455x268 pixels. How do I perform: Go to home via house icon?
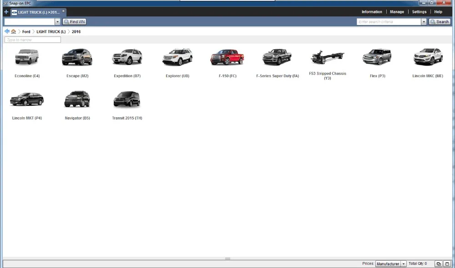[13, 31]
